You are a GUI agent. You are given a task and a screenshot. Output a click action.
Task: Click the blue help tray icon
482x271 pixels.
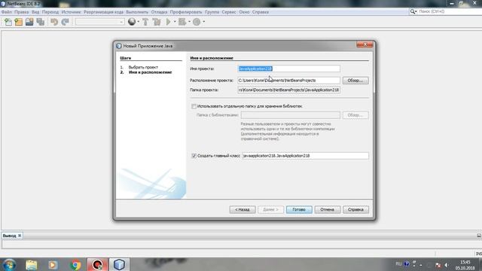407,264
